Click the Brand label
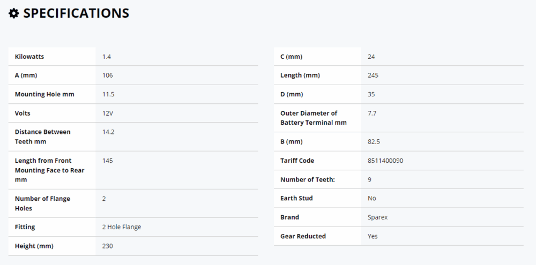This screenshot has width=536, height=265. coord(289,217)
